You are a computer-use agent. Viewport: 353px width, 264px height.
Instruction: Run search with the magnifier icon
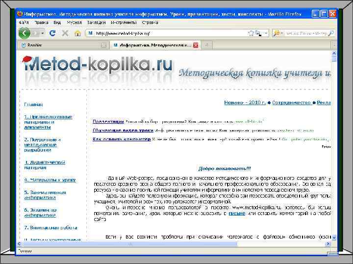click(x=331, y=33)
